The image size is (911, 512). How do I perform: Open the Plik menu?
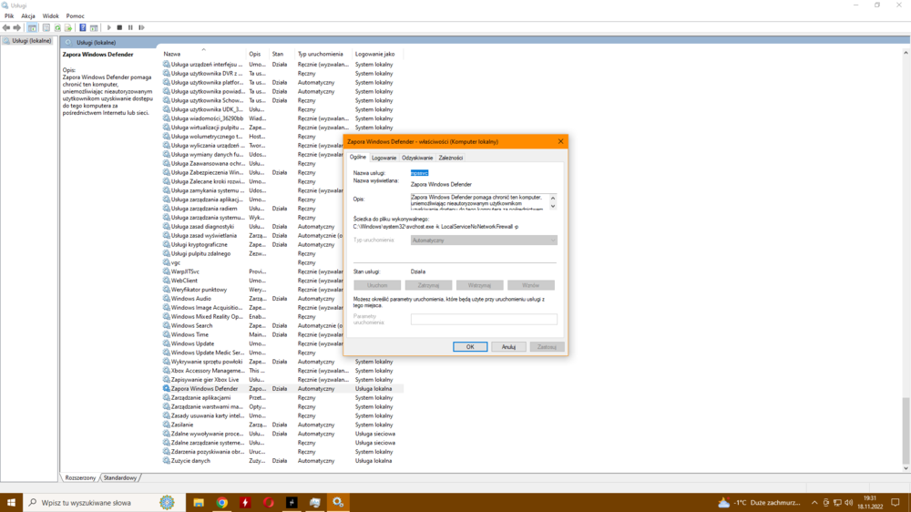tap(9, 15)
